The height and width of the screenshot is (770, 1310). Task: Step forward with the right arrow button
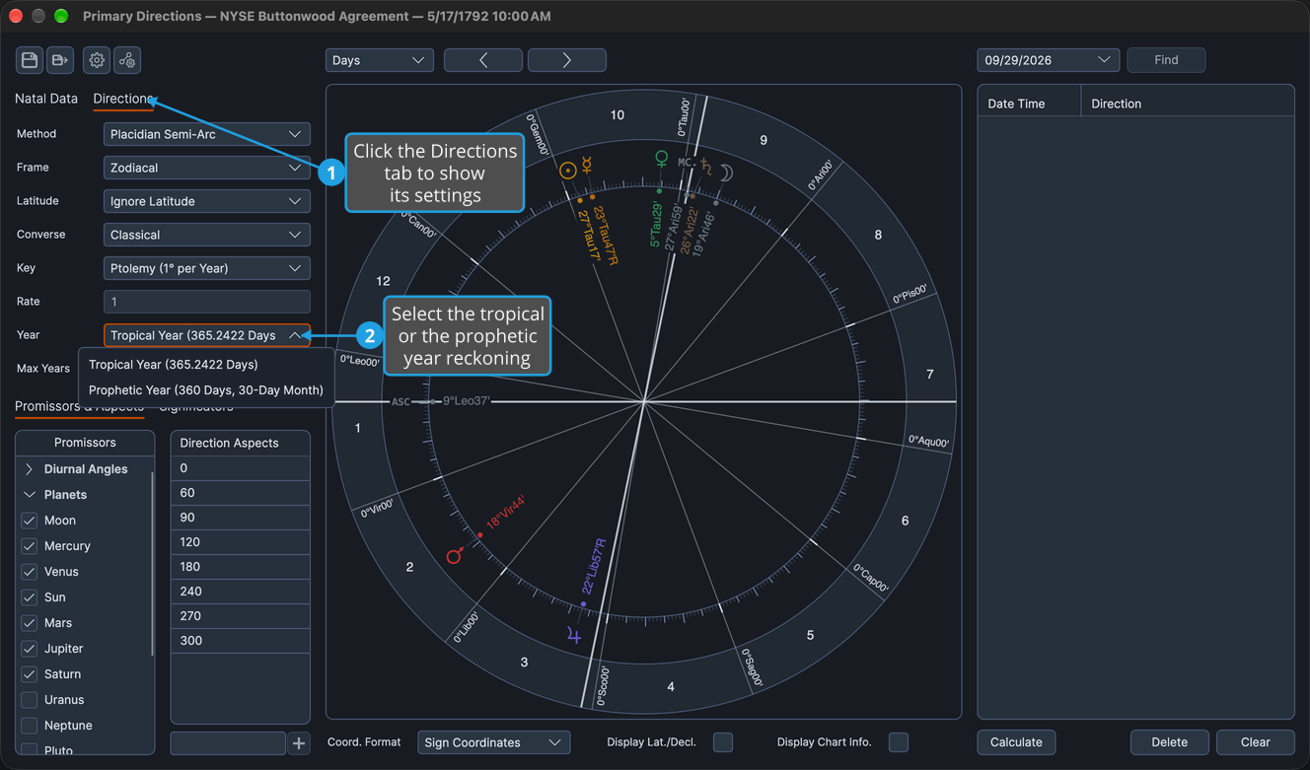[x=567, y=60]
